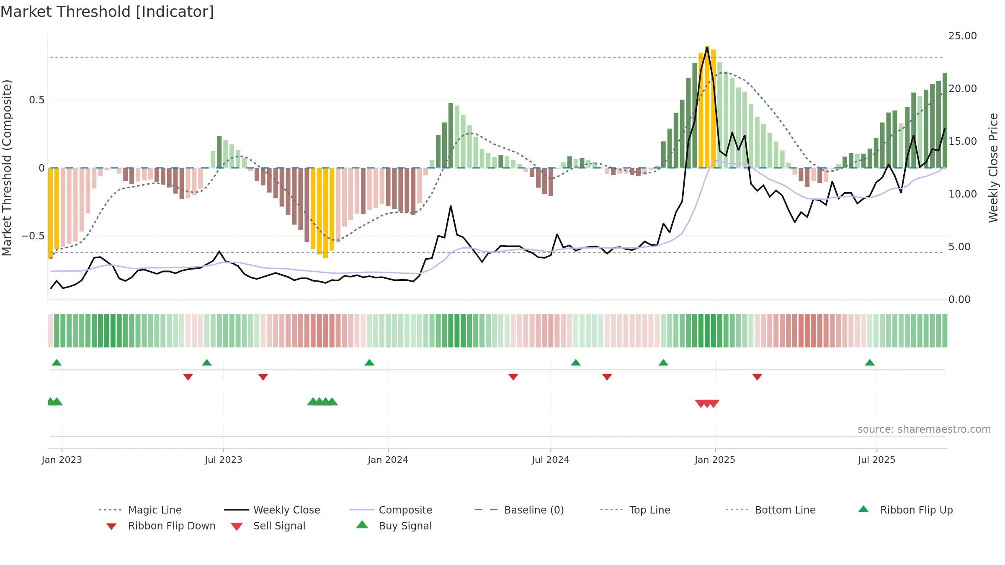Image resolution: width=1005 pixels, height=565 pixels.
Task: Click the first ribbon flip up marker near Jan 2023
Action: pyautogui.click(x=57, y=362)
